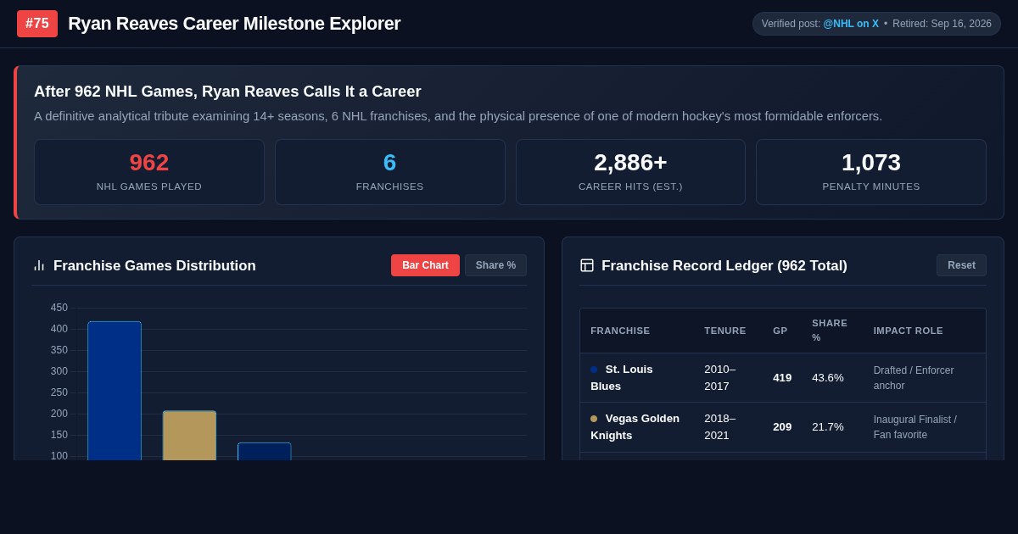1018x534 pixels.
Task: Click the bar chart icon beside Franchise Games Distribution
Action: (x=39, y=265)
